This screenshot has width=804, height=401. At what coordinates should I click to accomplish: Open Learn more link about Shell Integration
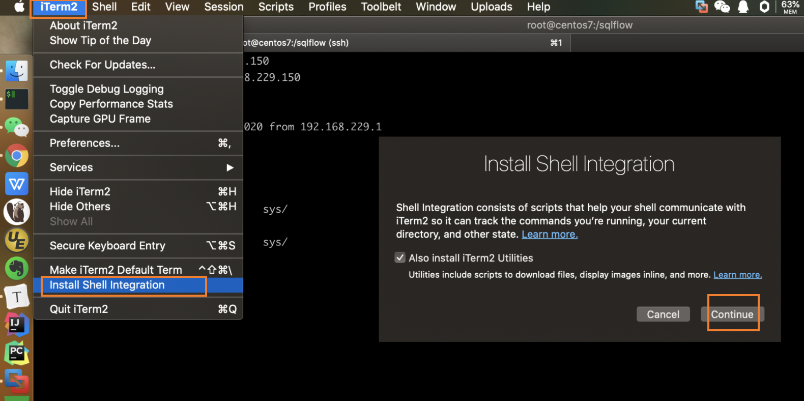550,234
